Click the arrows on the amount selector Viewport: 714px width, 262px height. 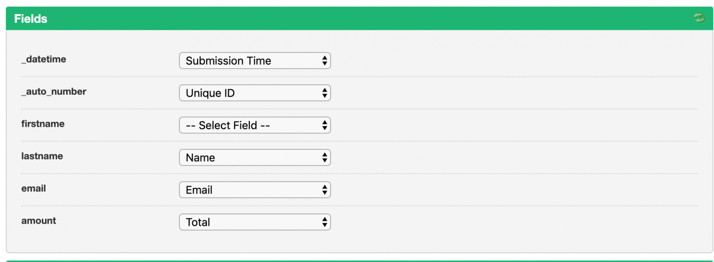tap(324, 222)
